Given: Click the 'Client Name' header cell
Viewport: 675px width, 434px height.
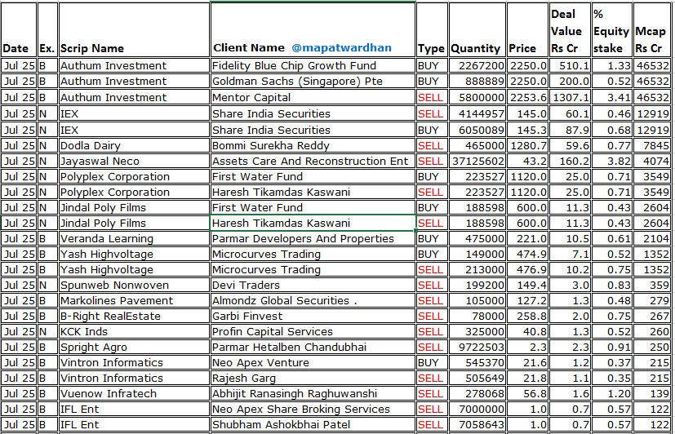Looking at the screenshot, I should (313, 29).
